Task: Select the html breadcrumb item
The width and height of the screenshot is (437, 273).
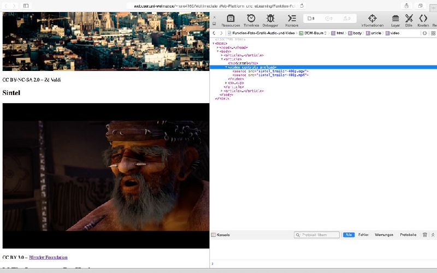Action: pyautogui.click(x=337, y=33)
